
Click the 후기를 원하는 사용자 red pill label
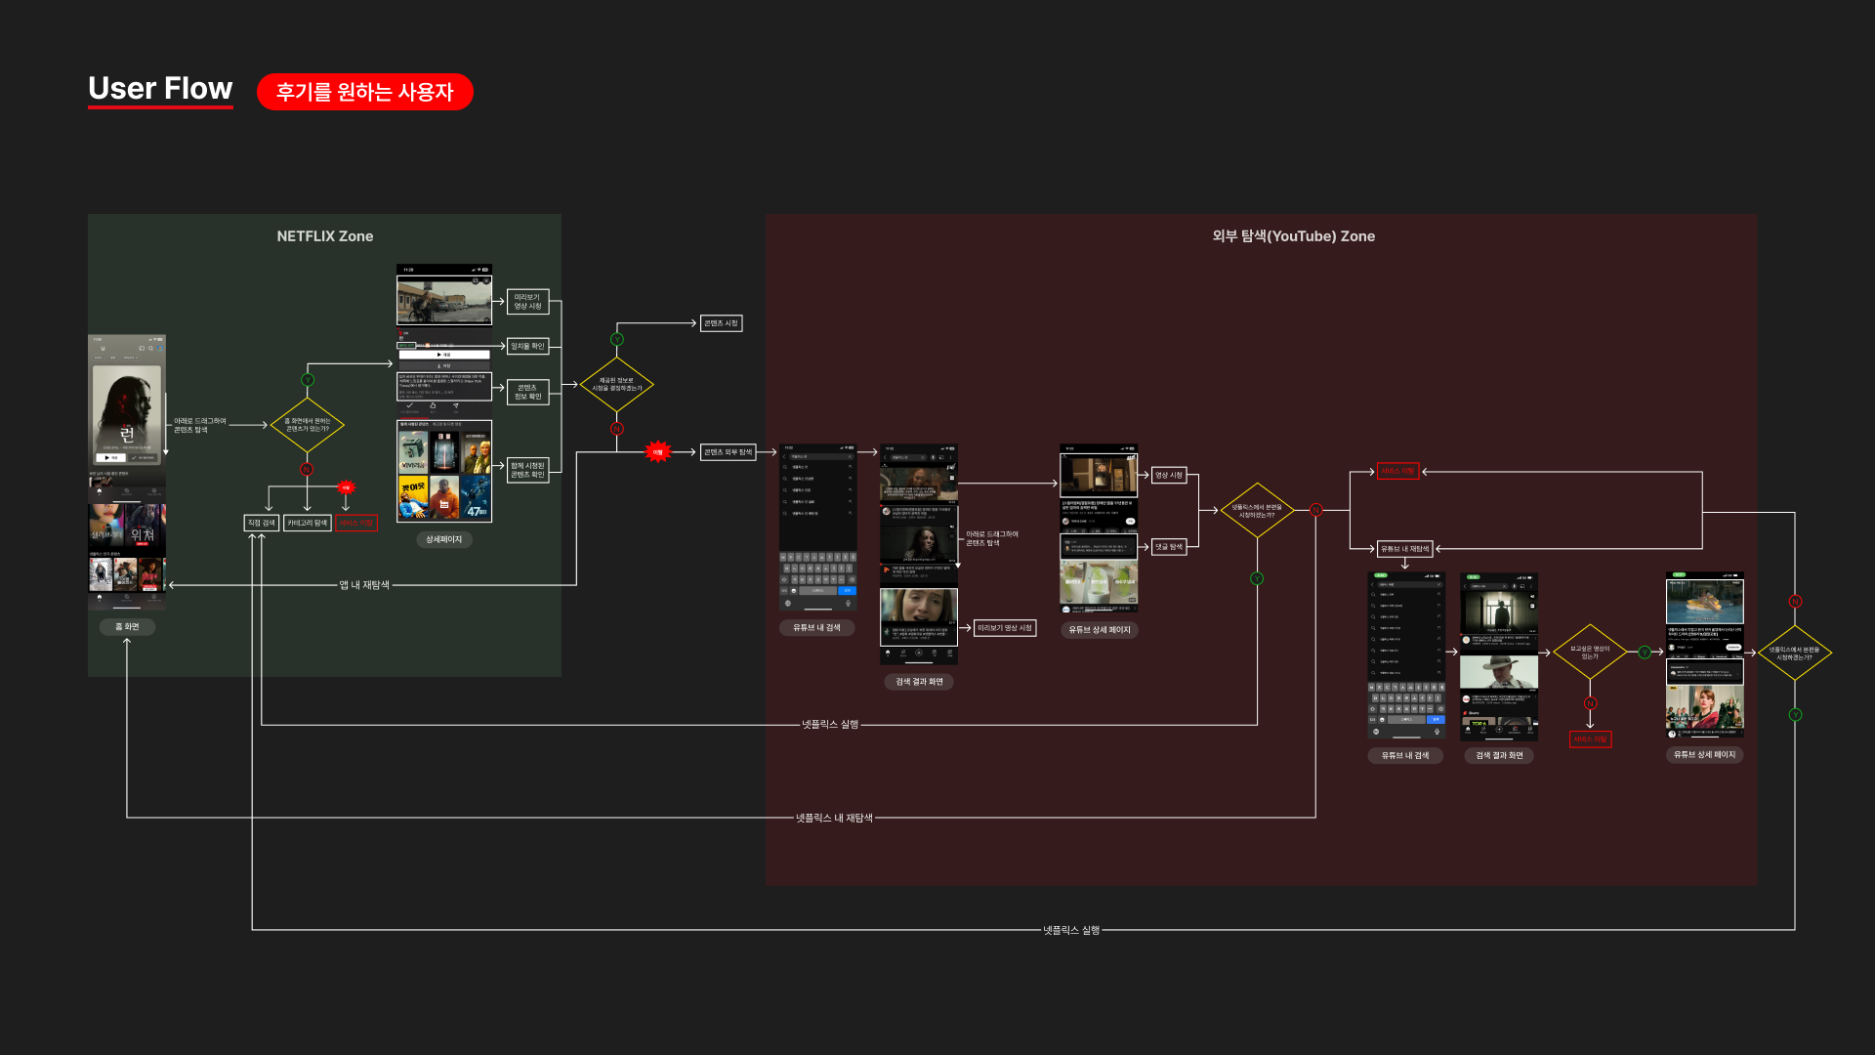[x=364, y=92]
